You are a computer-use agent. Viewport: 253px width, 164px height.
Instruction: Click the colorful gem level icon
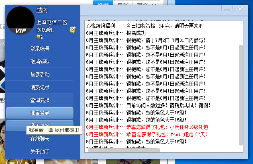[39, 37]
